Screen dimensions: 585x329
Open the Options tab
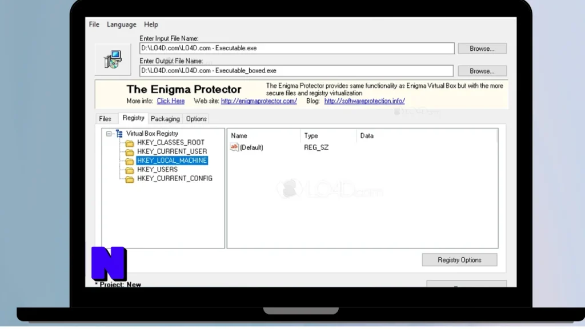click(197, 119)
